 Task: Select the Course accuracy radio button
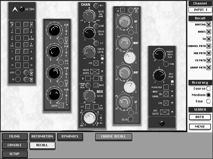point(208,88)
